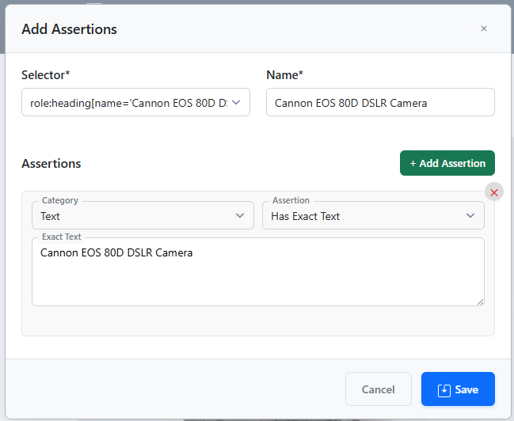Click the Exact Text floating label
Screen dimensions: 514x421
62,237
